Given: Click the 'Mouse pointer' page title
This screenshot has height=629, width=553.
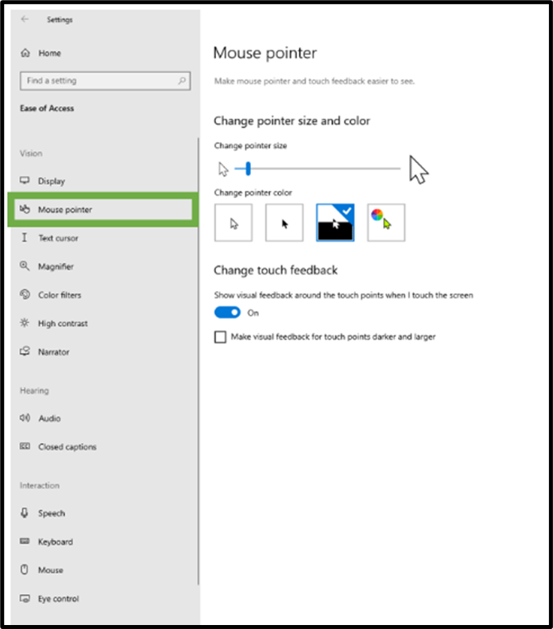Looking at the screenshot, I should coord(265,53).
